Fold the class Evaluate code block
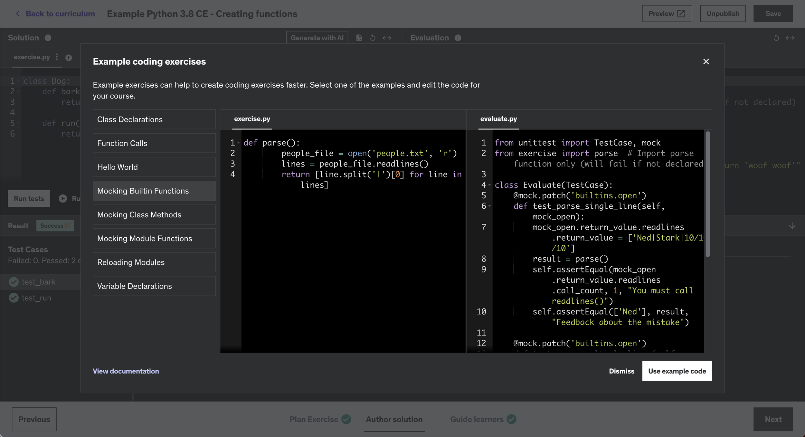Viewport: 805px width, 437px height. [490, 185]
